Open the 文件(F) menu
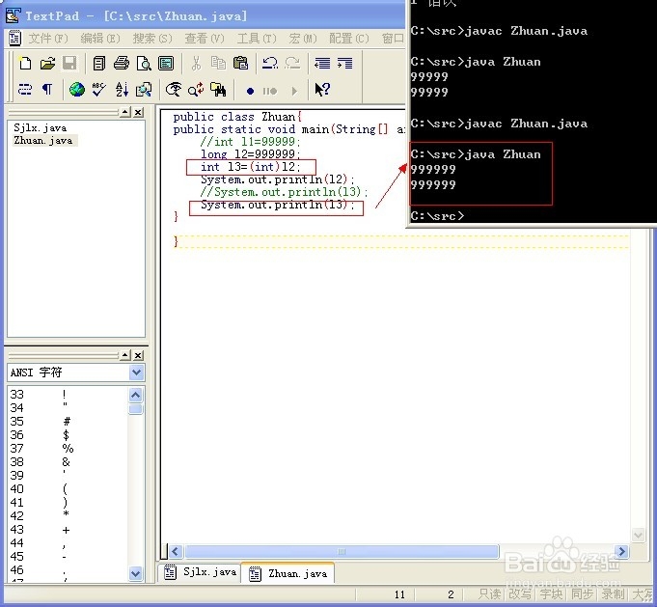Screen dimensions: 657x607 48,39
